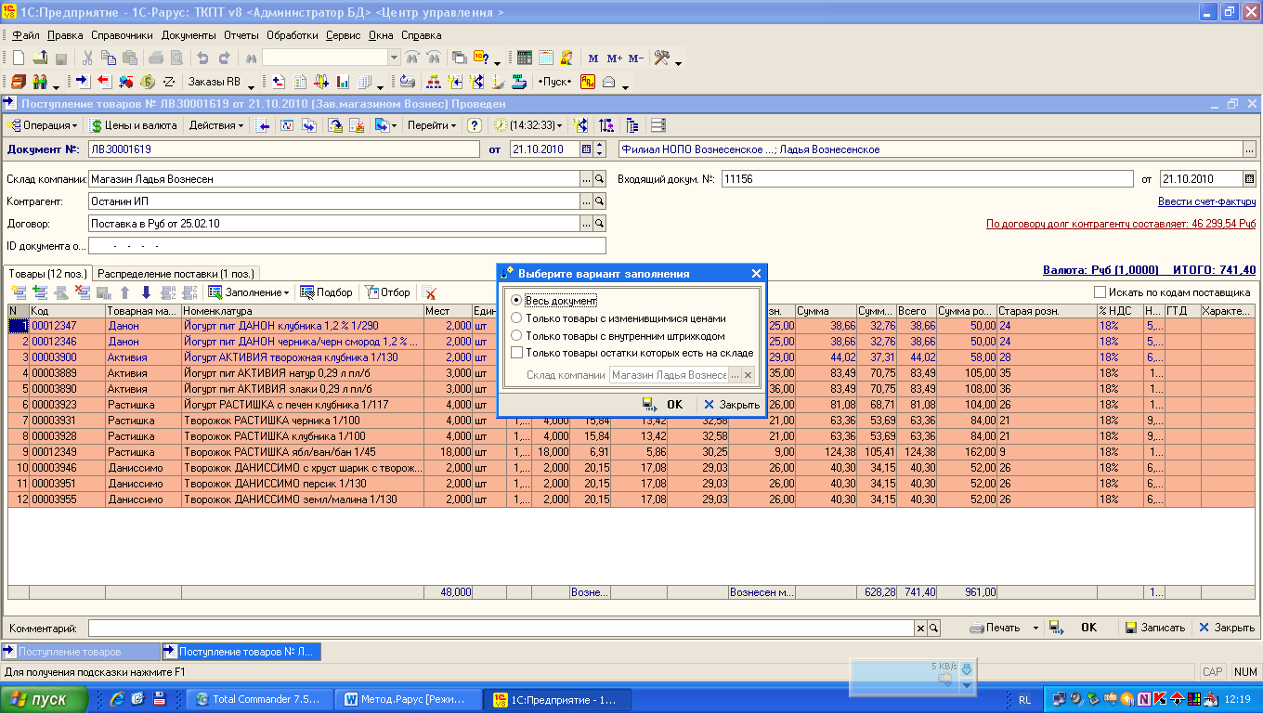Click the bar chart reports icon
This screenshot has height=713, width=1263.
pos(342,82)
